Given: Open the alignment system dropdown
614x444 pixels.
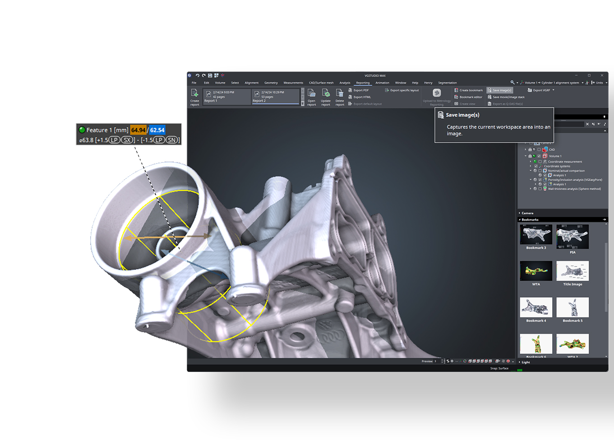Looking at the screenshot, I should (x=582, y=83).
